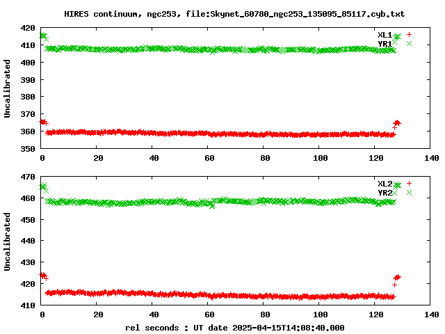
Task: Click the 410 tick label in the upper plot
Action: click(28, 45)
